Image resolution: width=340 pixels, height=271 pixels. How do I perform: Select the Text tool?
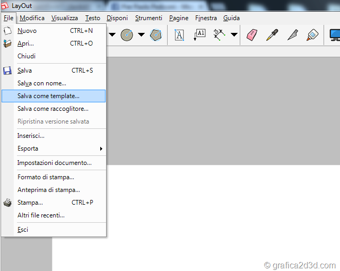click(x=179, y=35)
